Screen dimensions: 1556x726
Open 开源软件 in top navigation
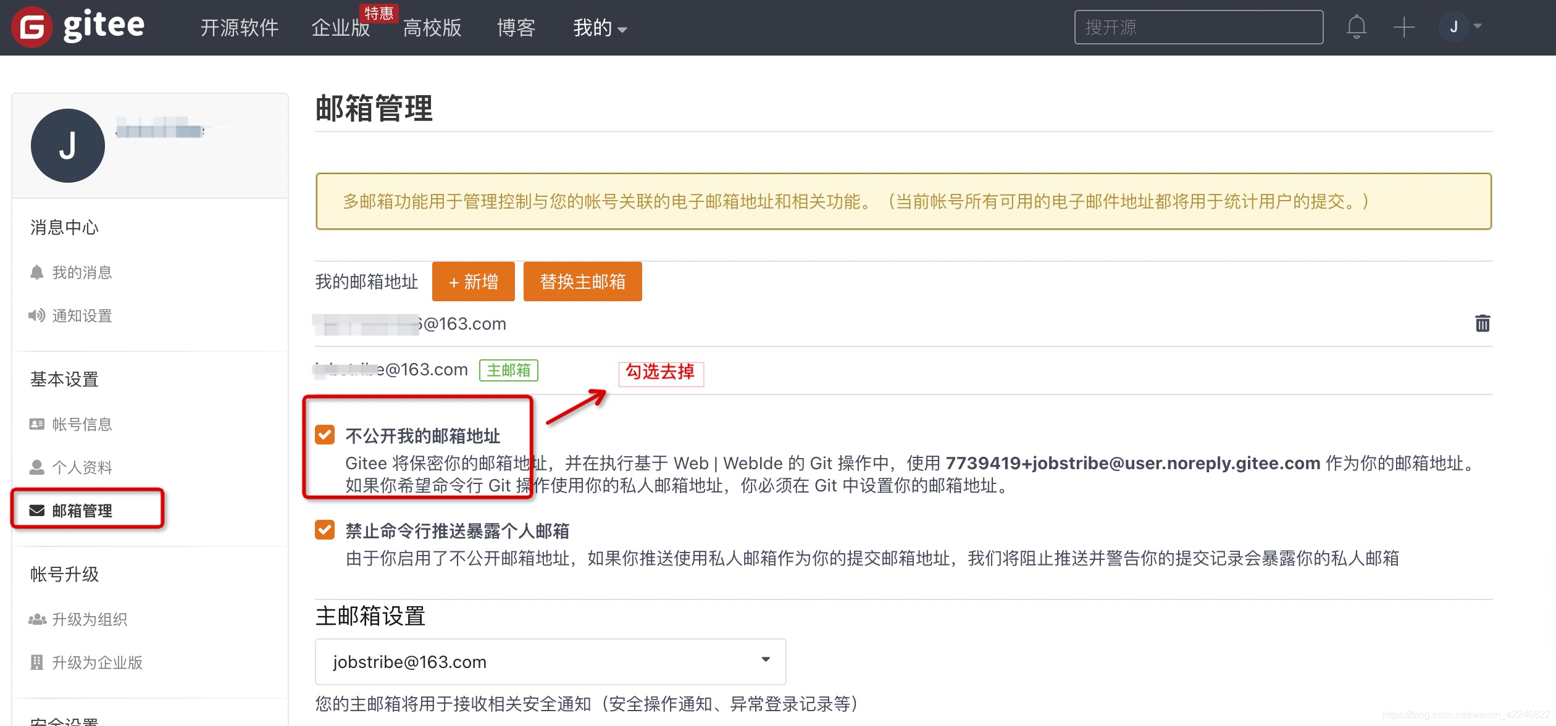click(240, 28)
